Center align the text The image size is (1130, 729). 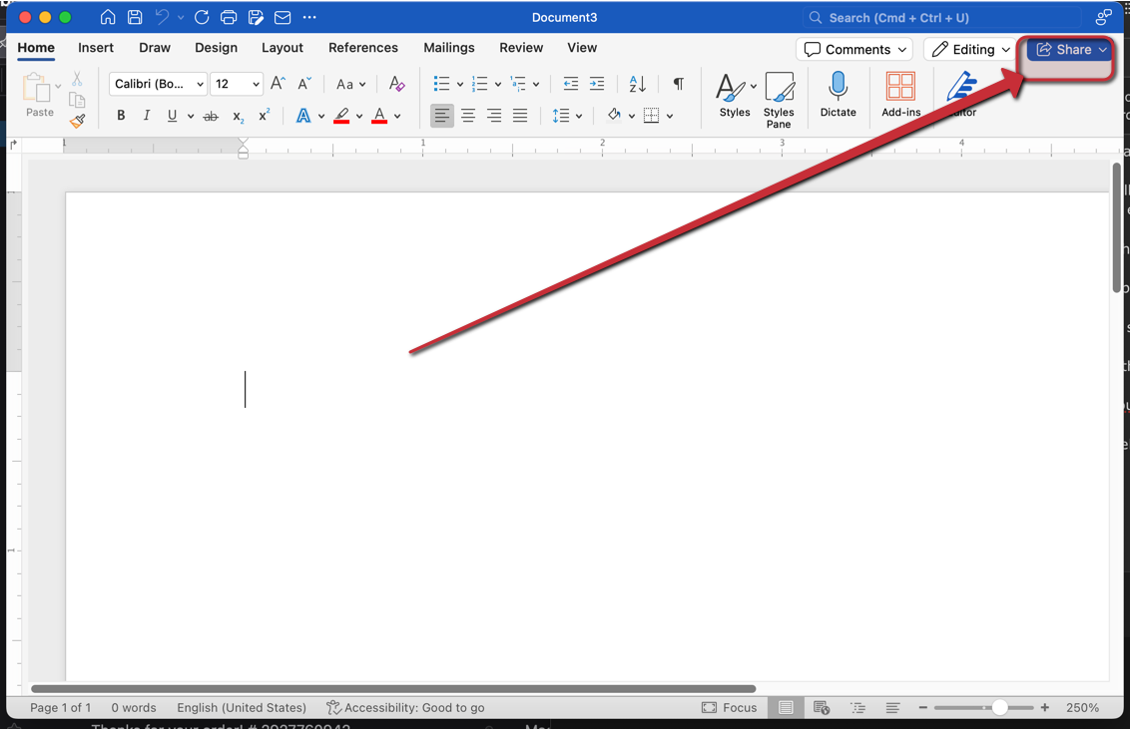[x=468, y=115]
